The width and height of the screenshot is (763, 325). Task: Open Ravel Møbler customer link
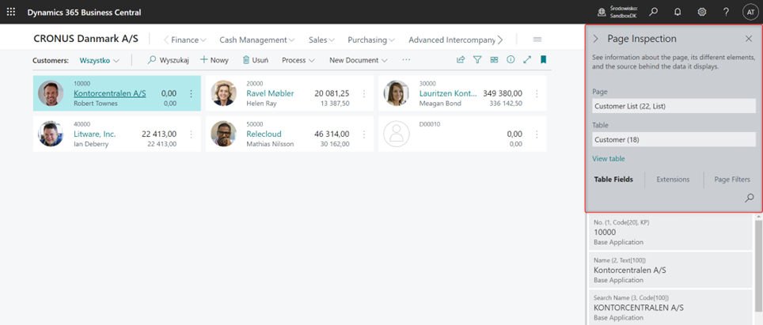(x=270, y=93)
